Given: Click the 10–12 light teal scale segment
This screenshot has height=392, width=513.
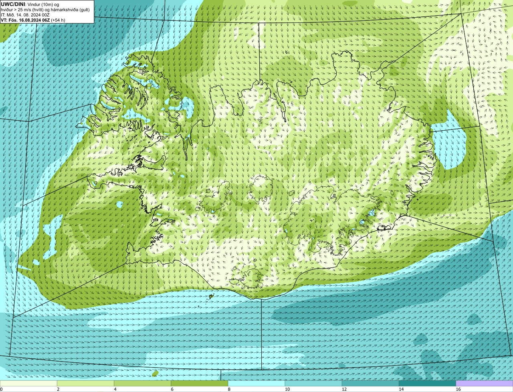Looking at the screenshot, I should [313, 383].
